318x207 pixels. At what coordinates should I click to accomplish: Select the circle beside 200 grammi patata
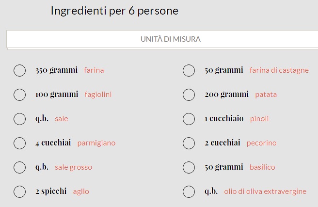189,95
